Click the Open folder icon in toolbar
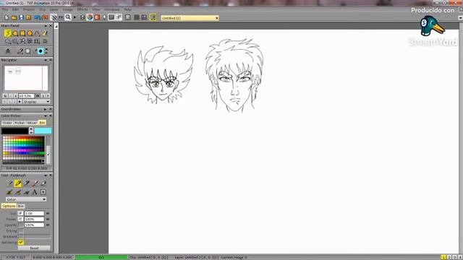The width and height of the screenshot is (463, 260). pos(14,17)
